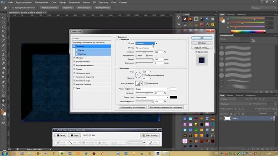Open the Режим подсветки blend mode dropdown
278x156 pixels.
pos(152,89)
